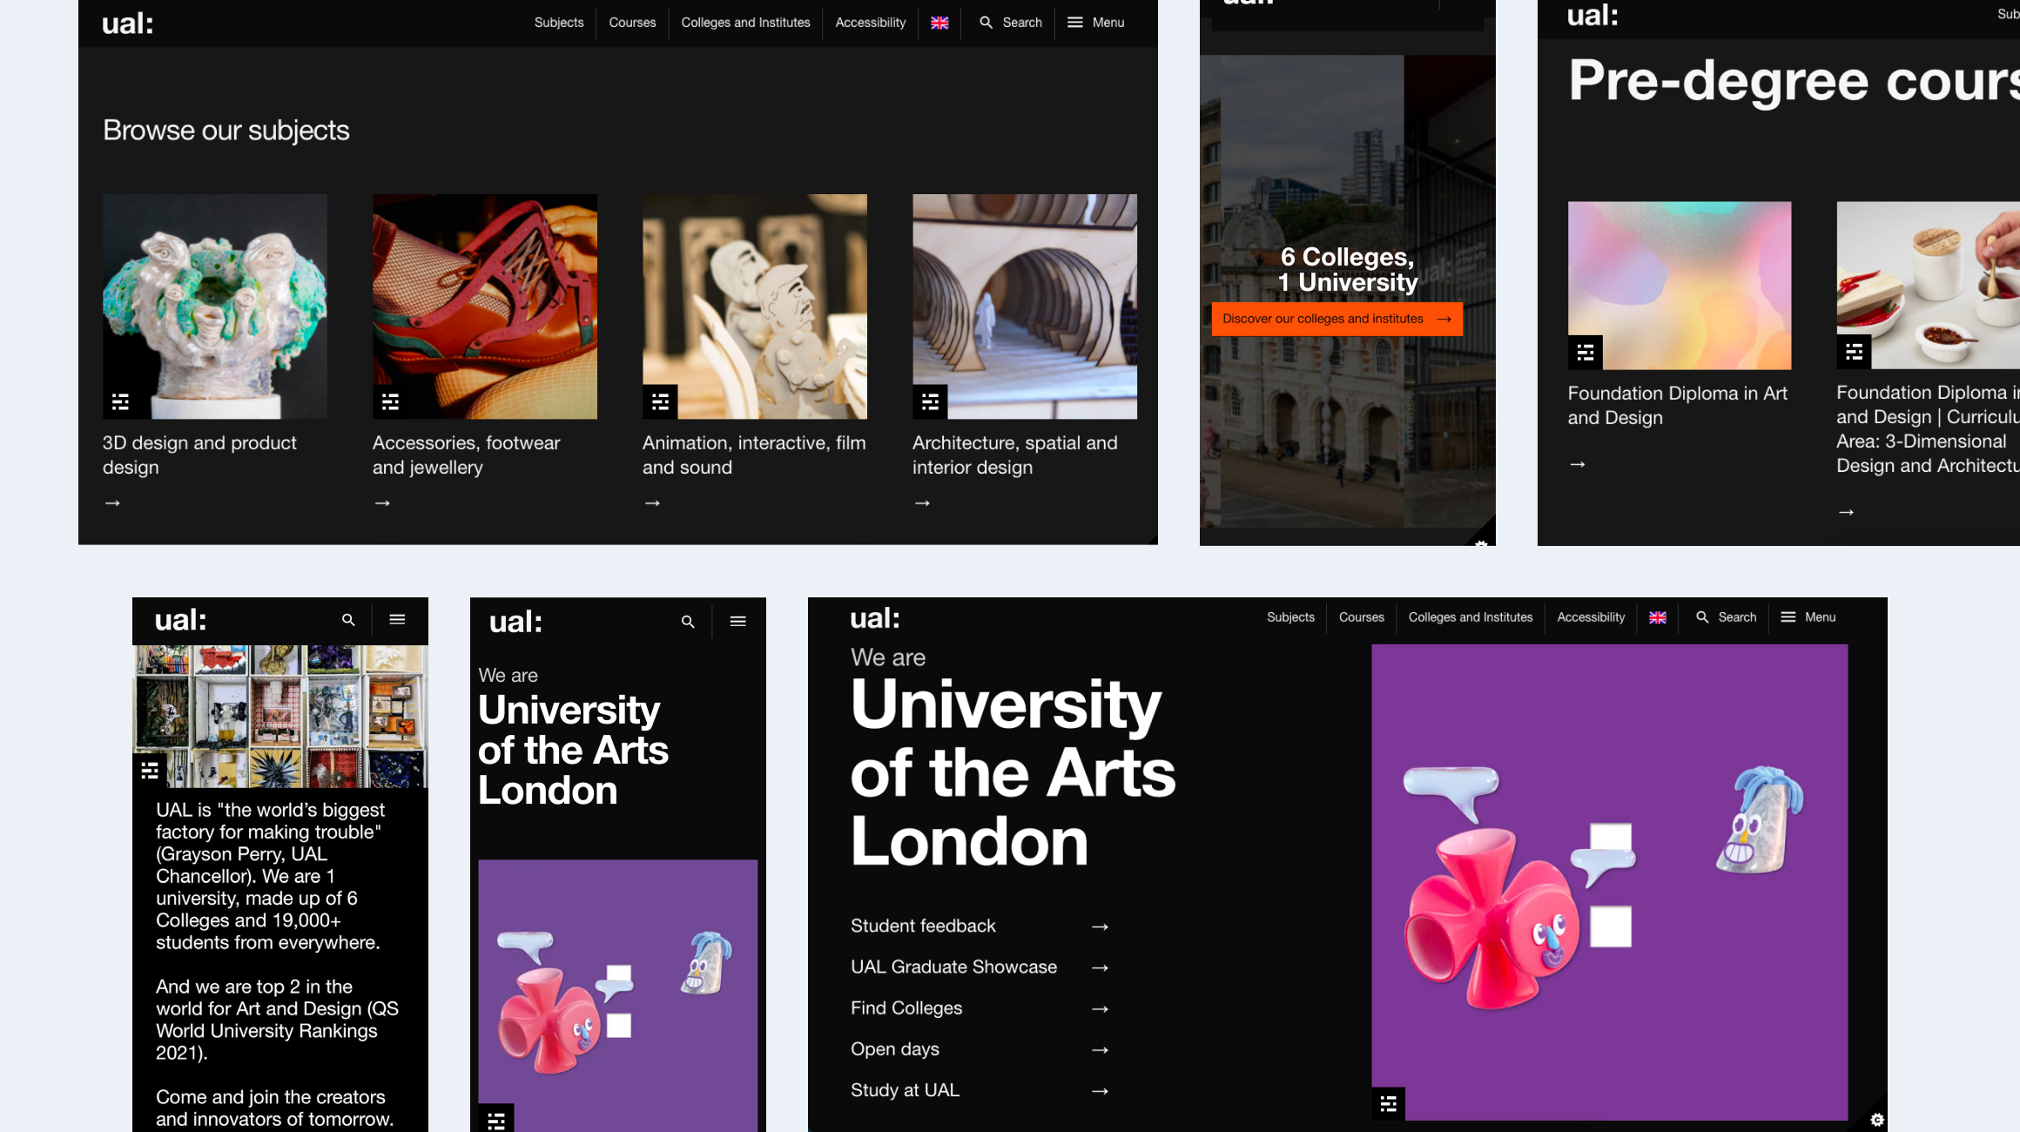Open the hamburger menu on mobile header

397,619
